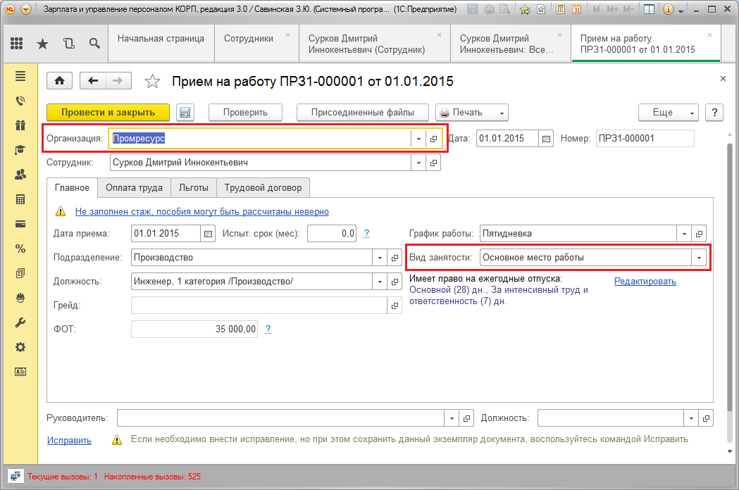Select the Трудовой договор tab
The height and width of the screenshot is (490, 739).
point(263,187)
